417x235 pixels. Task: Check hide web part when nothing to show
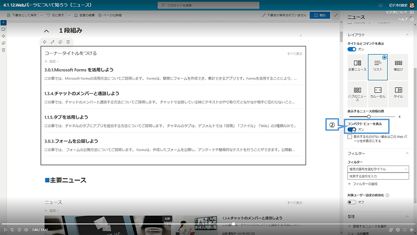pyautogui.click(x=350, y=137)
